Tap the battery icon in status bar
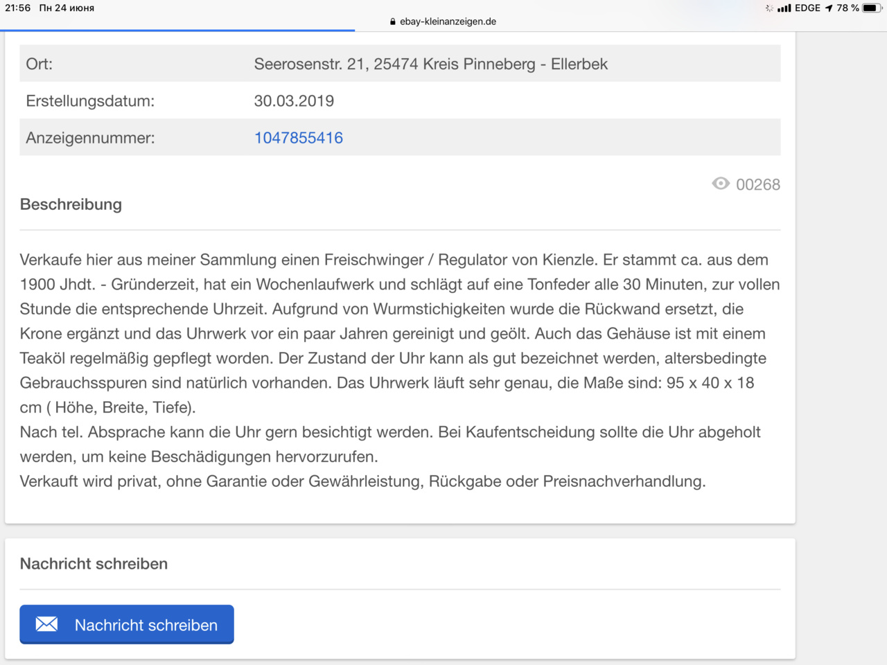This screenshot has height=665, width=887. [871, 8]
